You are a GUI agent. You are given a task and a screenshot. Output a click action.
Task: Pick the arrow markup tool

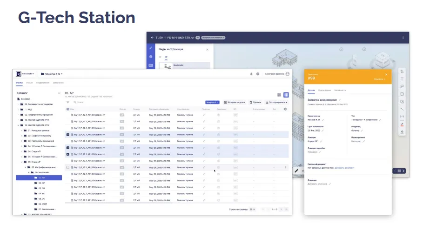[x=402, y=109]
